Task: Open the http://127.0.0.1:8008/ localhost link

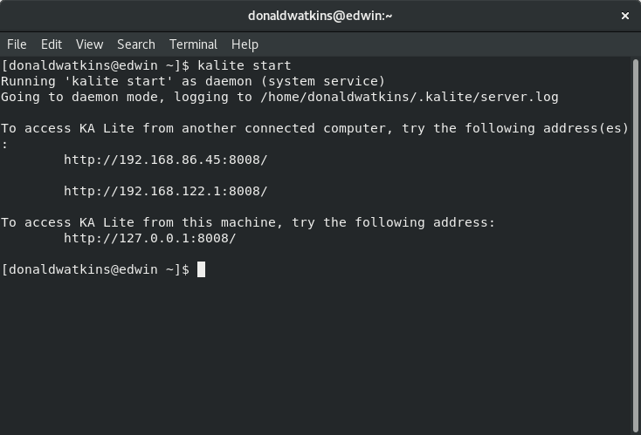Action: pos(149,238)
